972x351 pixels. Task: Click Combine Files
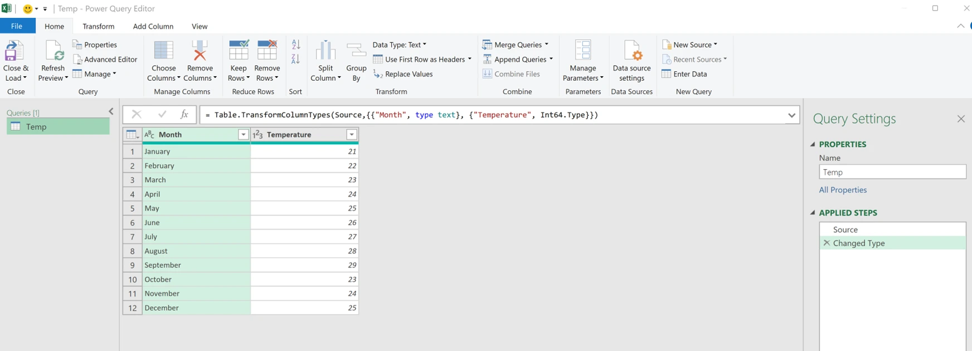click(511, 74)
